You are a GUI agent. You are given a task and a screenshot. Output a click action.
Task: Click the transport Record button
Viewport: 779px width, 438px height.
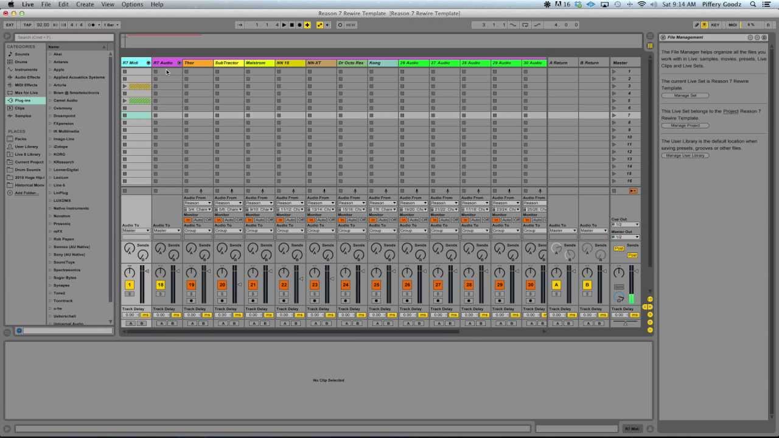pos(299,25)
